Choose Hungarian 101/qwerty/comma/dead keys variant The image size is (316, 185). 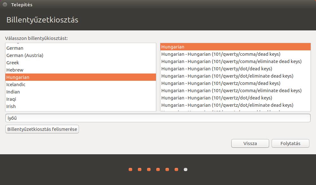click(235, 54)
